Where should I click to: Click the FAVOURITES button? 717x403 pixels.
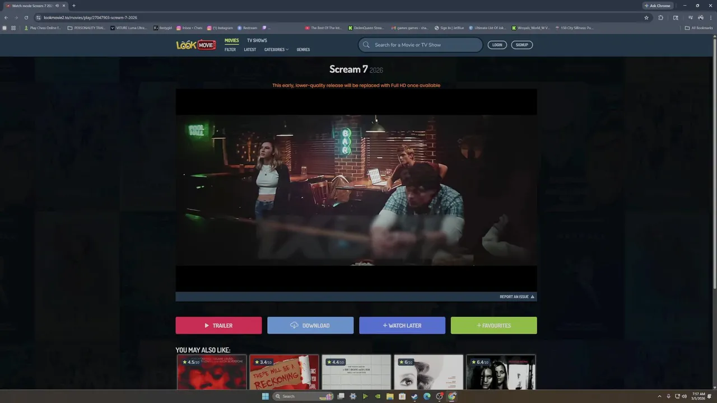tap(494, 325)
